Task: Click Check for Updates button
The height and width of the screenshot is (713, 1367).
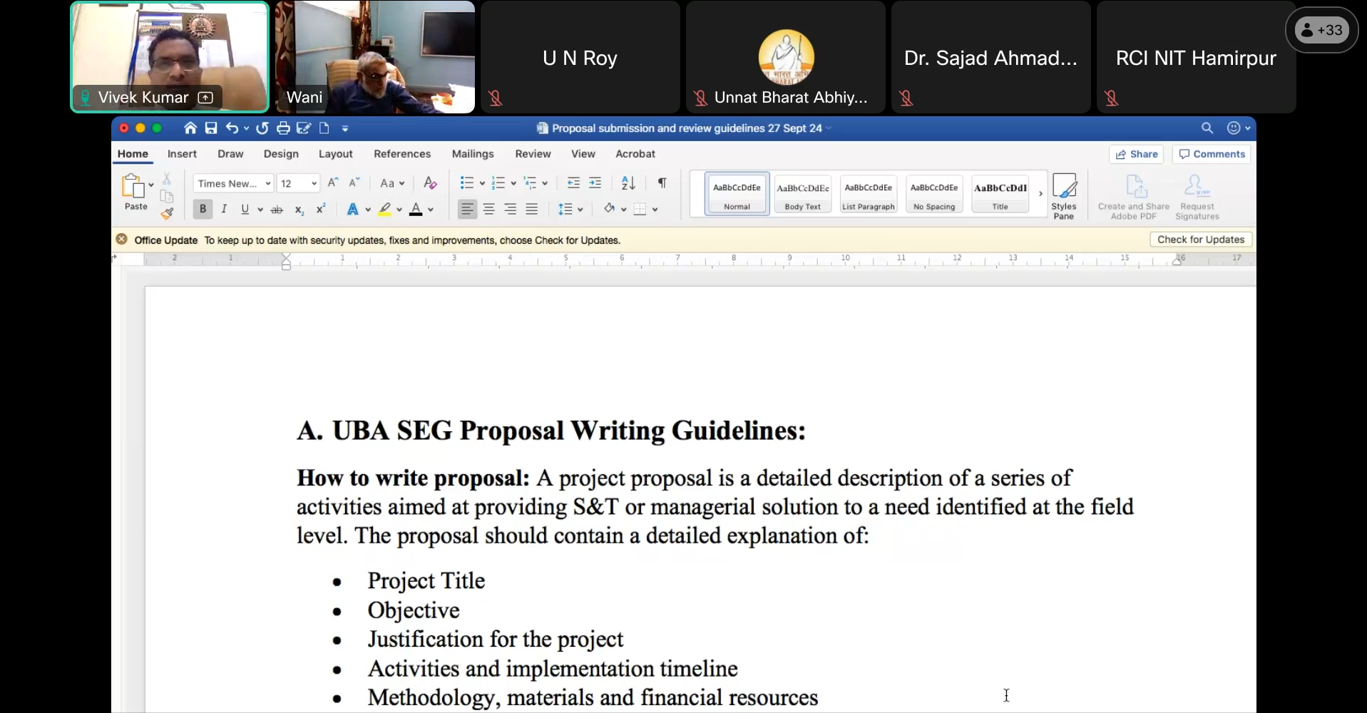Action: click(1201, 240)
